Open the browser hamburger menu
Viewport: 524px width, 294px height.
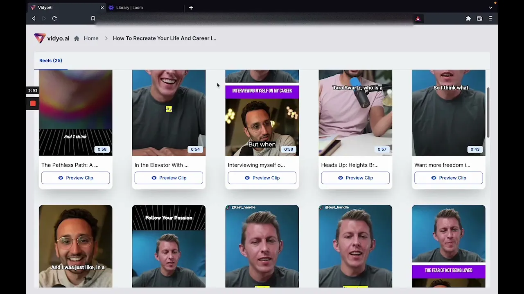(x=490, y=18)
